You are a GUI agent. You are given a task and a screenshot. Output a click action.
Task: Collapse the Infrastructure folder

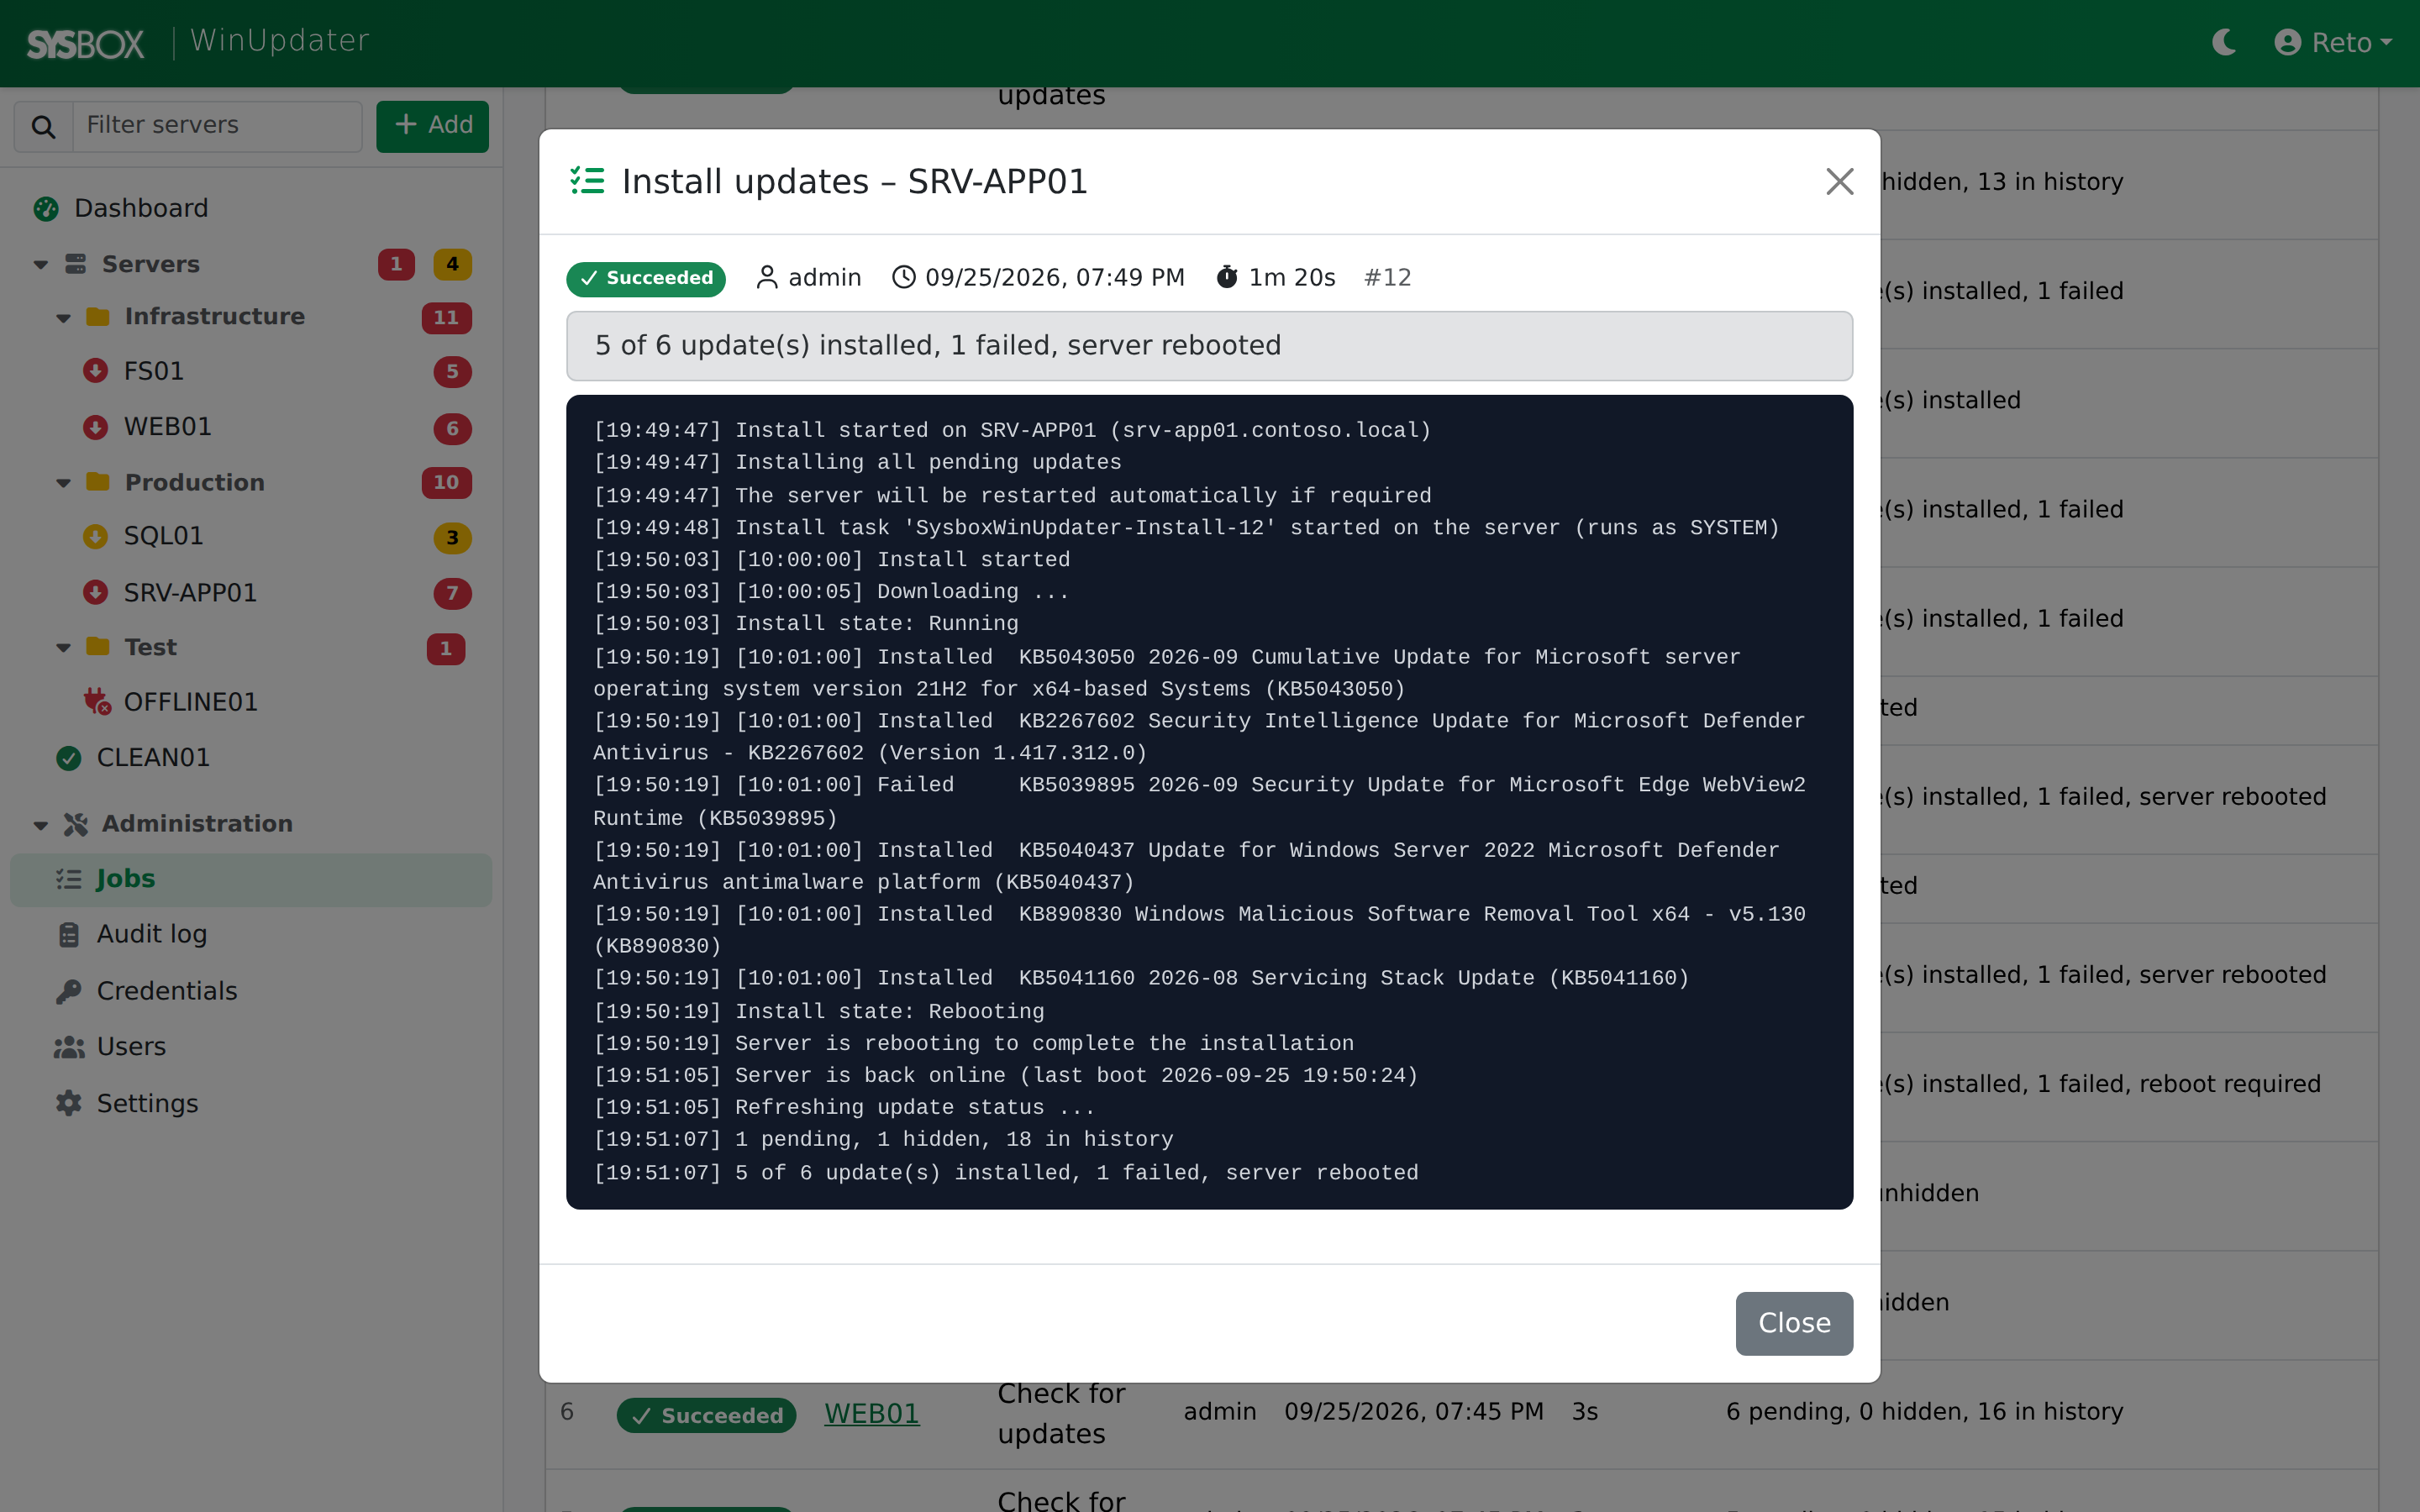(63, 318)
